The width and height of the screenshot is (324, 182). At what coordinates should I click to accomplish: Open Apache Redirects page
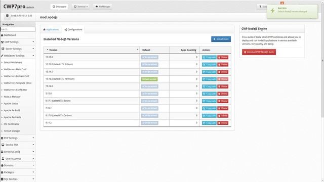click(x=12, y=117)
